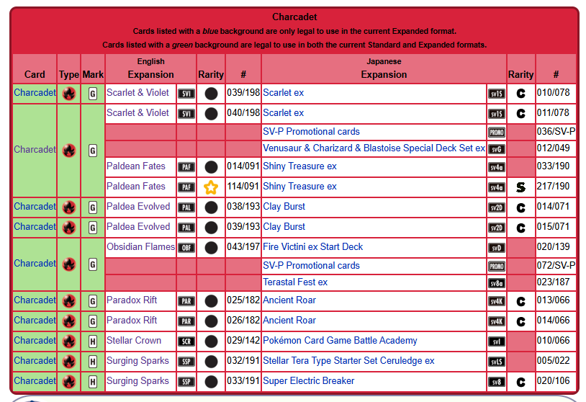Click the svLS symbol for the Ceruledge ex Starter Set
586x402 pixels.
click(x=496, y=362)
